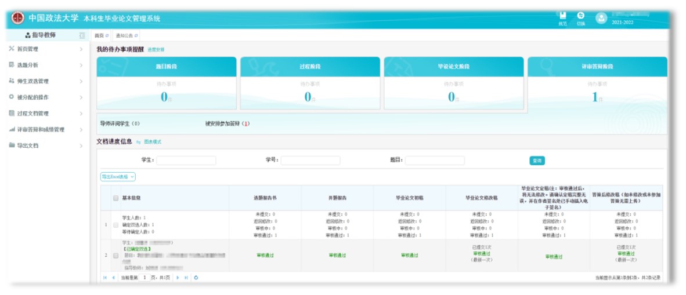Click the 图表模式 chart mode link
Image resolution: width=686 pixels, height=295 pixels.
coord(151,142)
